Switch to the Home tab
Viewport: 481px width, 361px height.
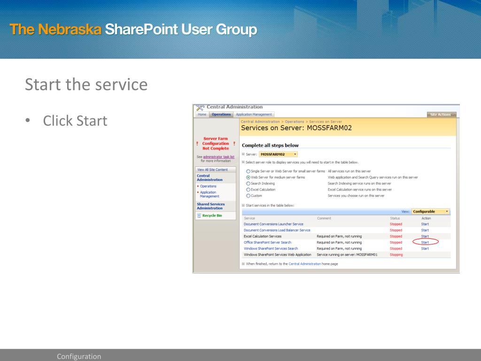click(x=202, y=115)
